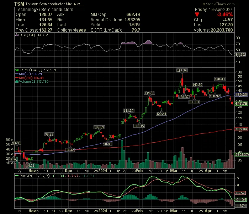Click the 133.03 price label

(194, 102)
